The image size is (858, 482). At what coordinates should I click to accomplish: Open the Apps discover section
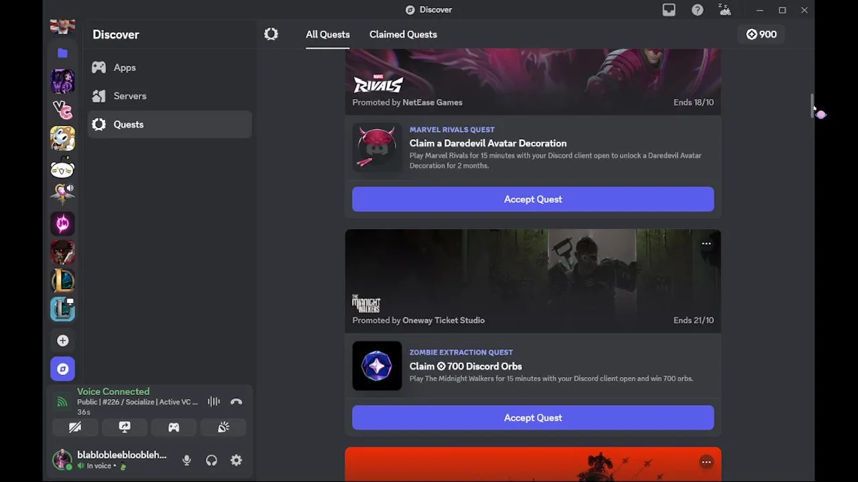click(170, 68)
